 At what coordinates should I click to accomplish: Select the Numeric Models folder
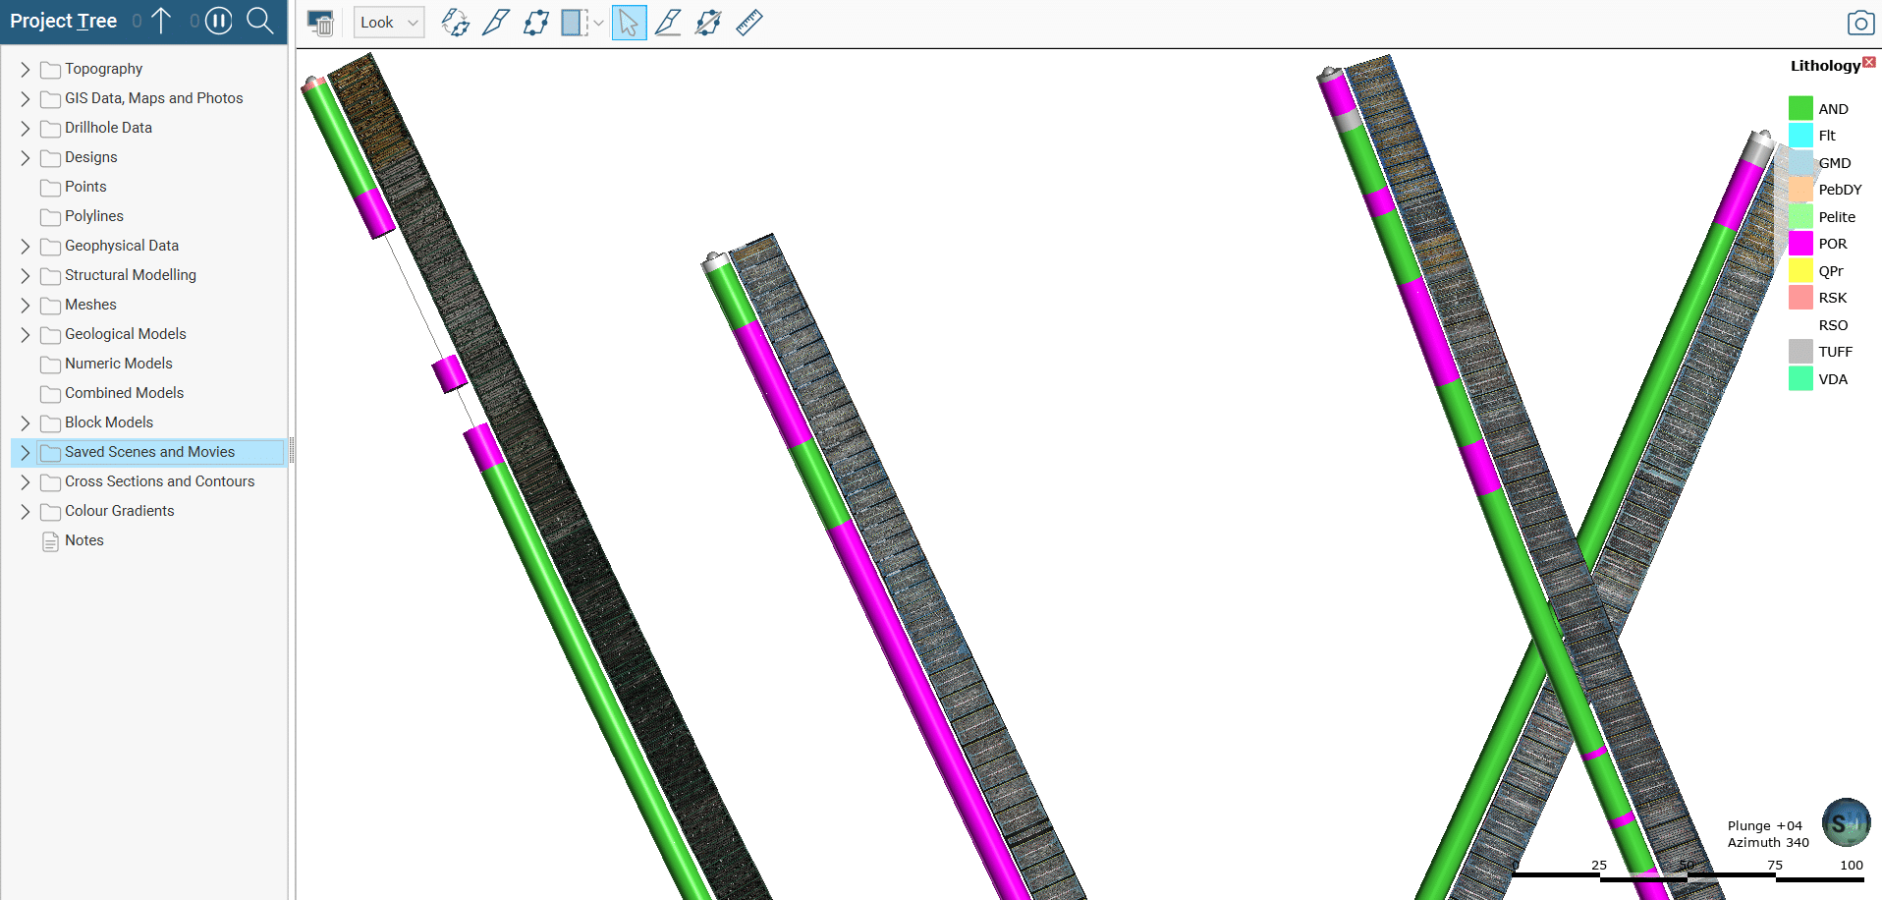click(119, 364)
